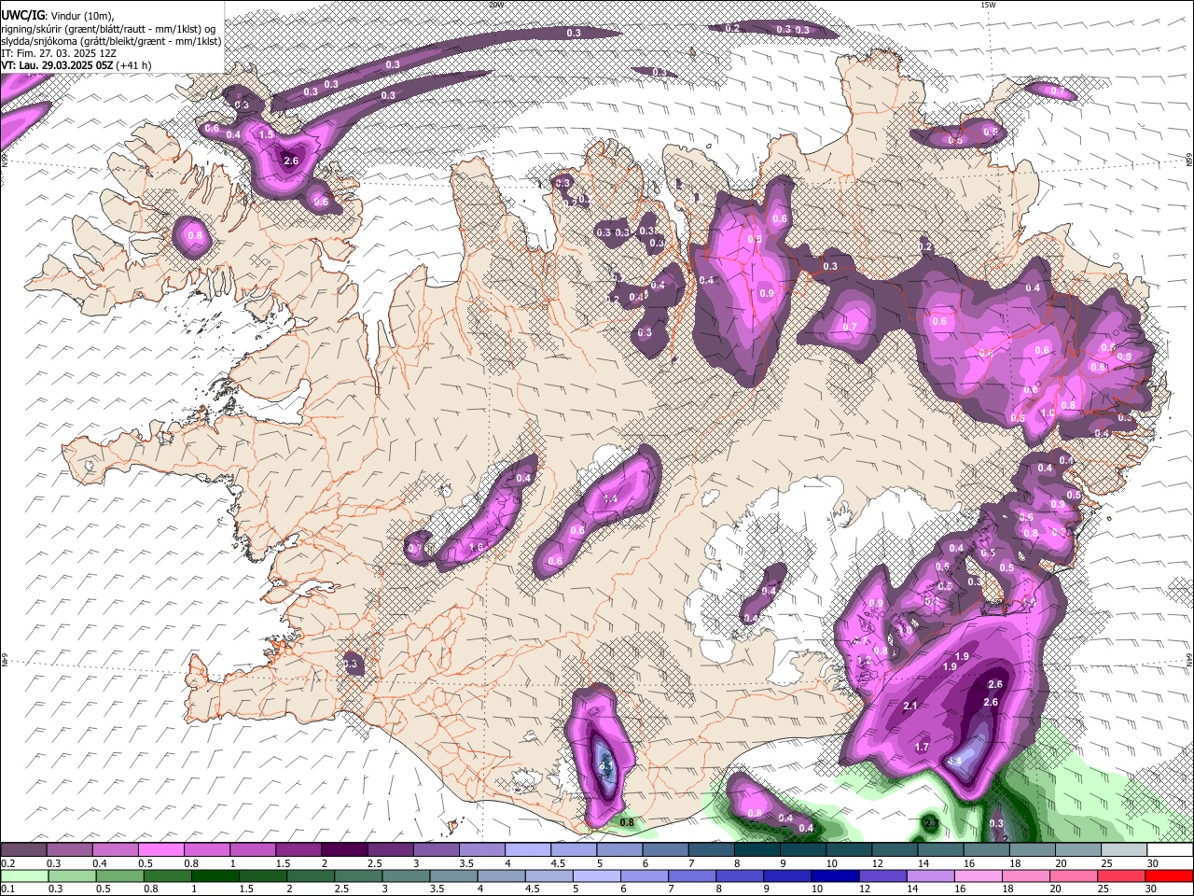
Task: Click the 'IT: Fim. 27. 03. 2025 12Z' line
Action: pyautogui.click(x=59, y=53)
